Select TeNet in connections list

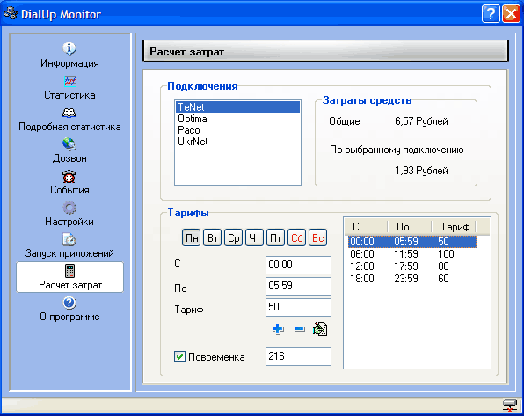(237, 107)
